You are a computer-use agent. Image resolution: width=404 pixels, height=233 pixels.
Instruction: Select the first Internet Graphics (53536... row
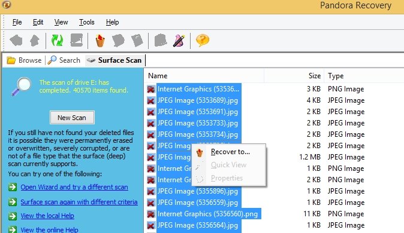click(x=198, y=89)
